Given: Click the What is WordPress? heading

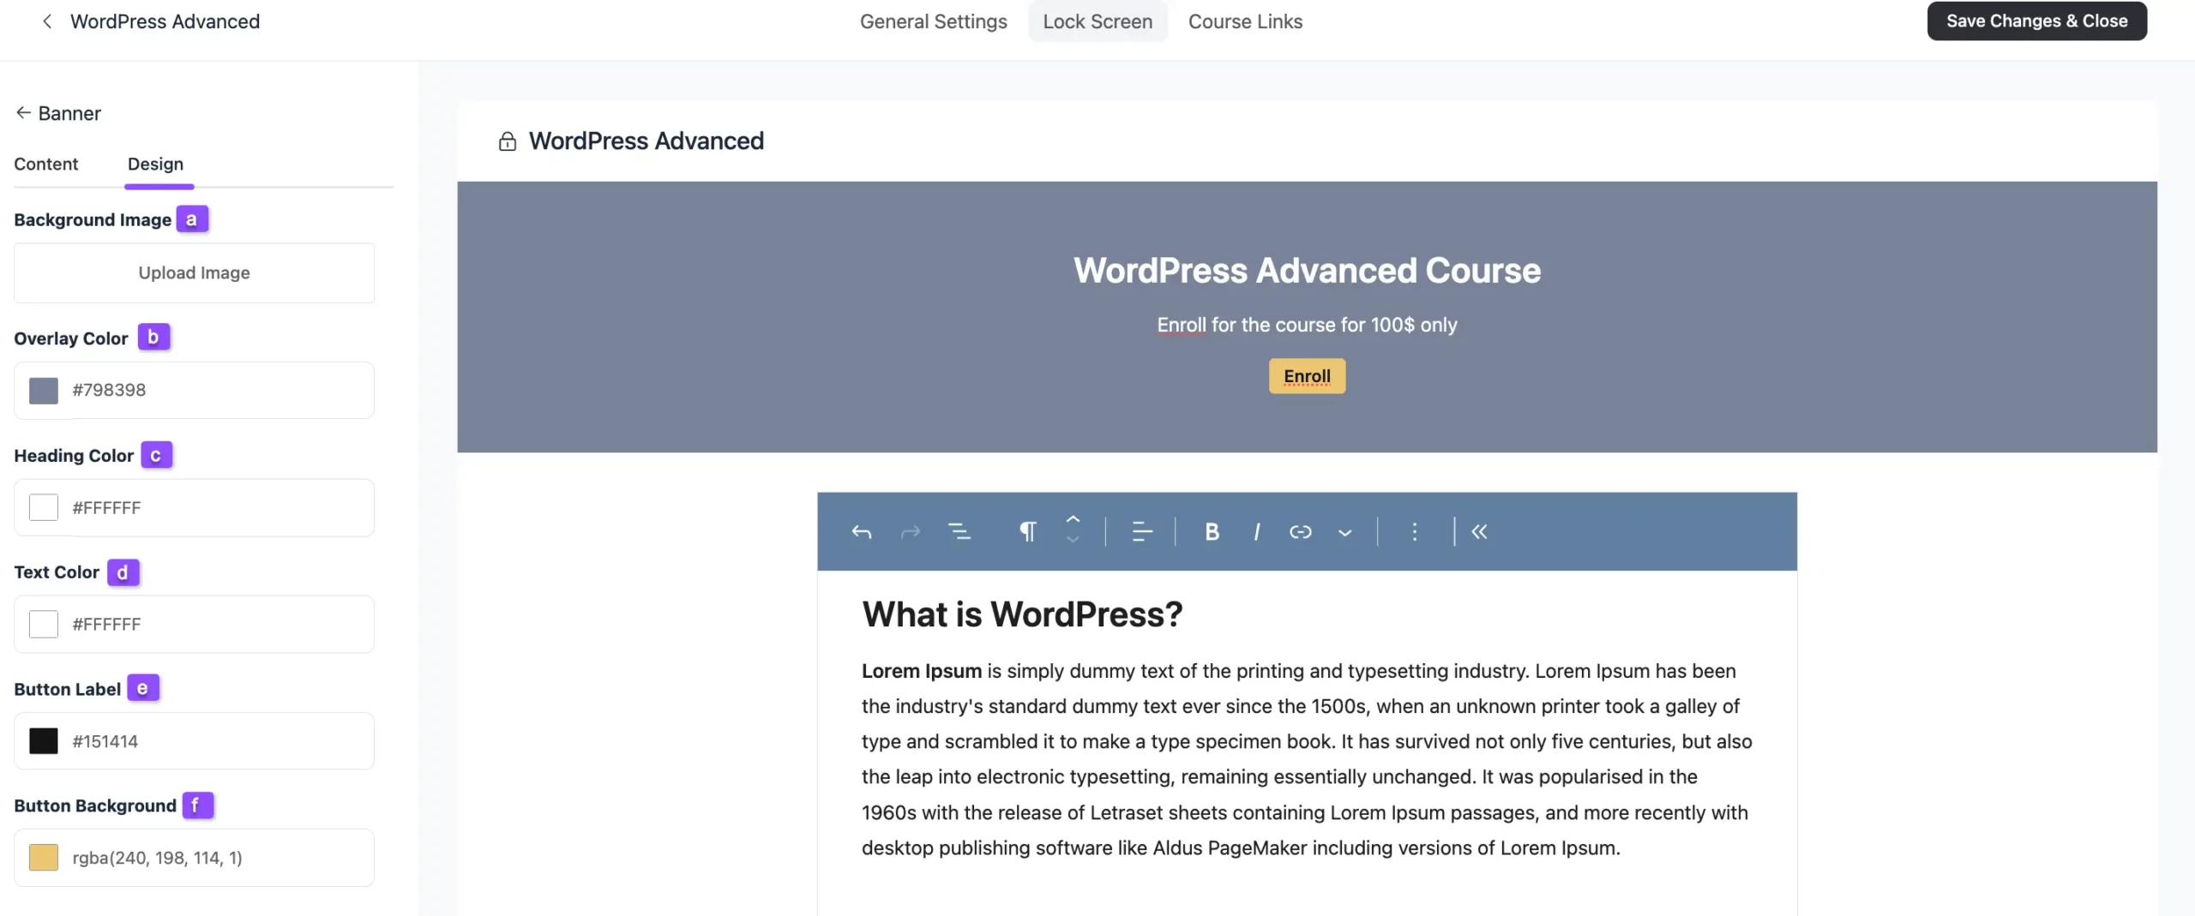Looking at the screenshot, I should click(1022, 614).
